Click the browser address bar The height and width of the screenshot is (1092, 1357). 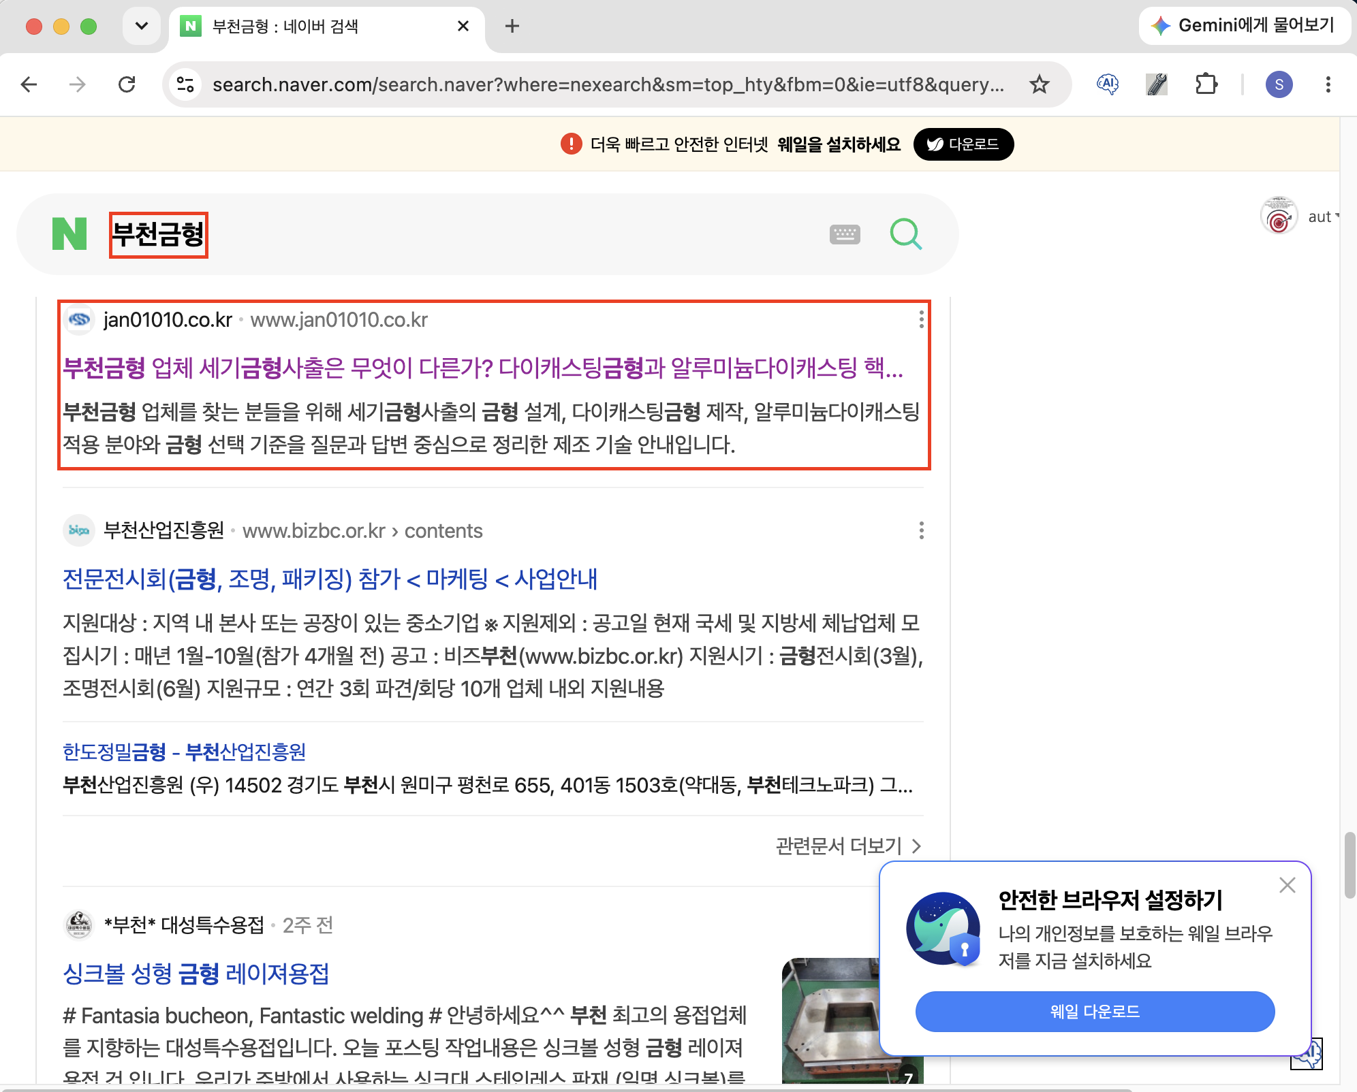(608, 84)
